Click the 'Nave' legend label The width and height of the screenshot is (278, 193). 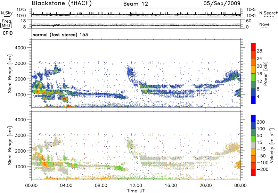click(264, 24)
